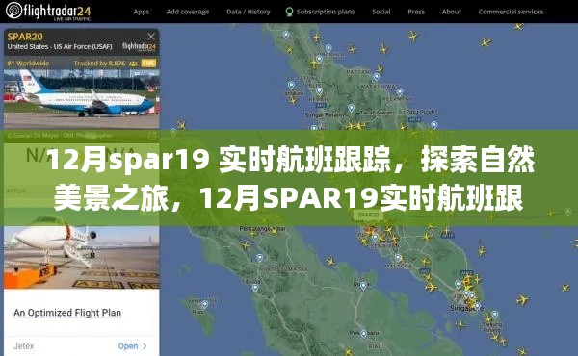Click the LIVE badge in flight panel
Image resolution: width=578 pixels, height=356 pixels.
coord(149,64)
